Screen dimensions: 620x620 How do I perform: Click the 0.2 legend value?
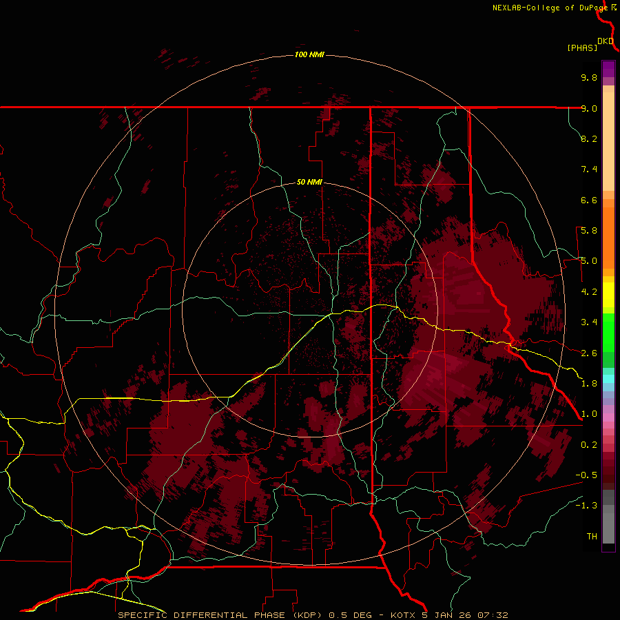(589, 445)
